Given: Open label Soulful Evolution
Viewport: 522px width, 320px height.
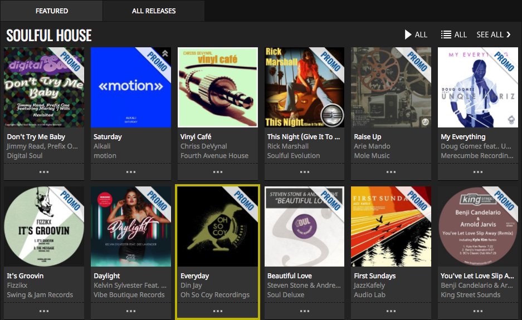Looking at the screenshot, I should click(293, 155).
